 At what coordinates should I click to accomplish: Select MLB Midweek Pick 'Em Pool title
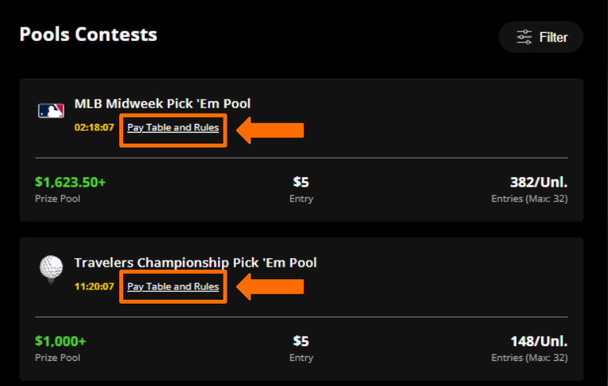162,104
